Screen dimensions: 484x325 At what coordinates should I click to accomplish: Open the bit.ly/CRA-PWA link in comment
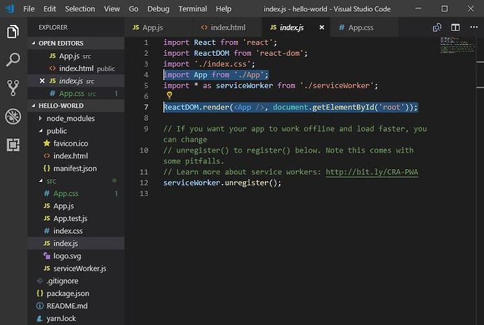(372, 172)
